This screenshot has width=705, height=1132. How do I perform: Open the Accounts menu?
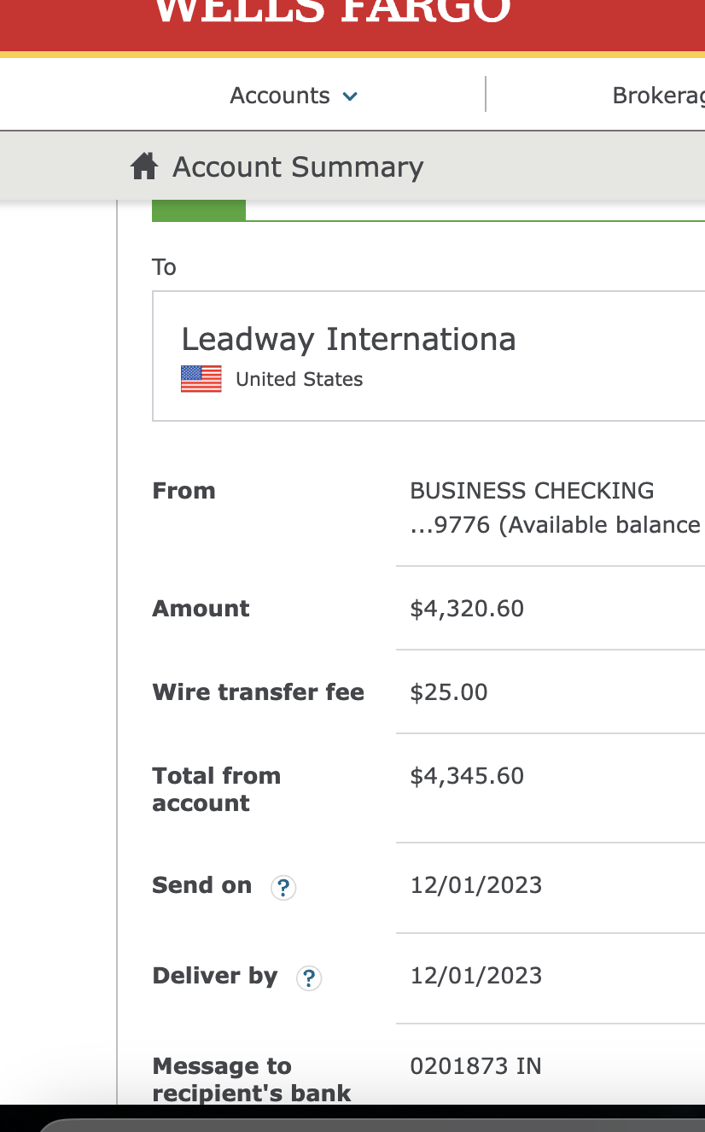click(x=294, y=96)
